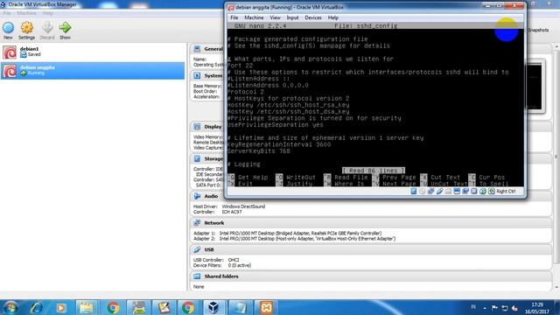
Task: Click the Action Center flag tray icon
Action: click(x=494, y=307)
